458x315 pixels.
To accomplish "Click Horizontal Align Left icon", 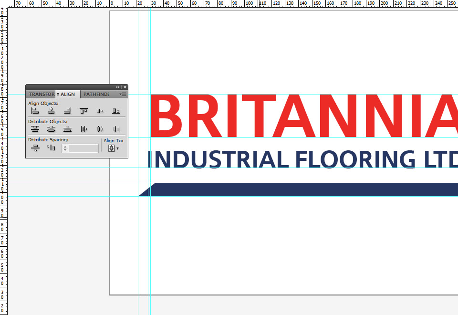I will (x=35, y=111).
